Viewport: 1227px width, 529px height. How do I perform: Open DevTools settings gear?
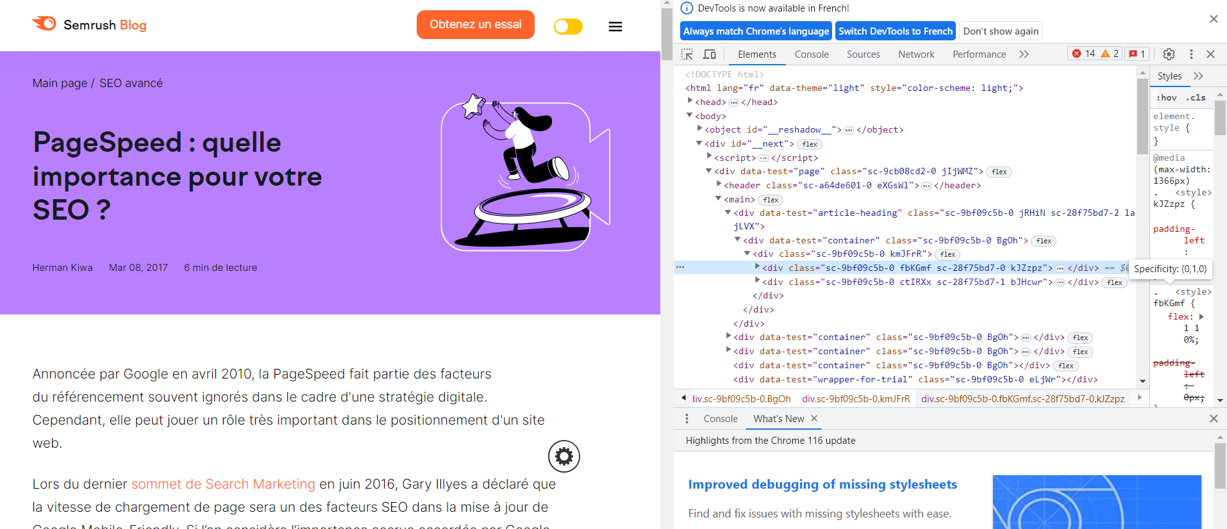click(1169, 54)
